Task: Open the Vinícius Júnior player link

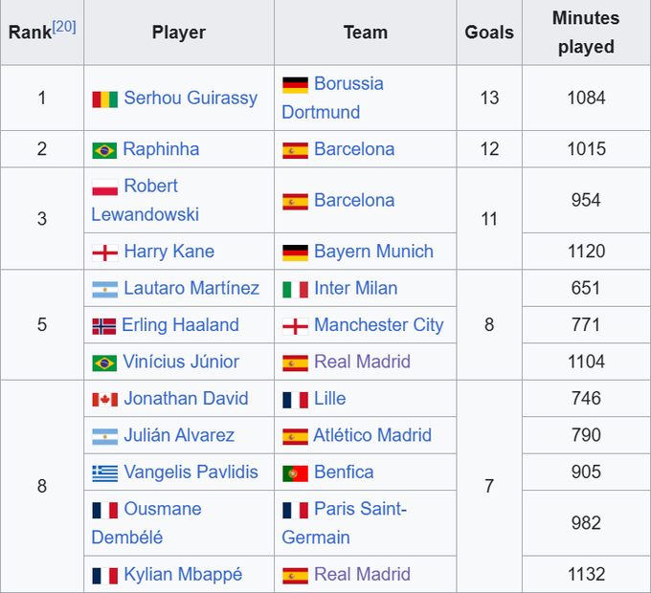Action: point(181,362)
